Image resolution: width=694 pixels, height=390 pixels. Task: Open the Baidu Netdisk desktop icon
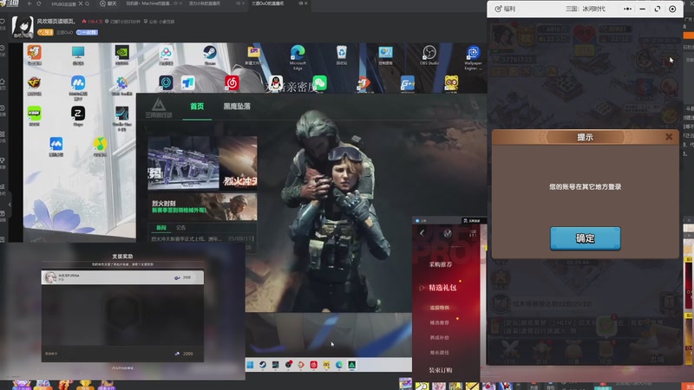[166, 55]
